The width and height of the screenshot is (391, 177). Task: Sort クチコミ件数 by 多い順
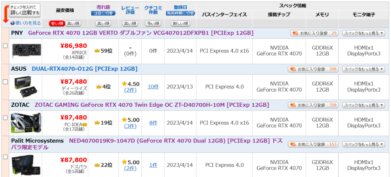(x=153, y=24)
